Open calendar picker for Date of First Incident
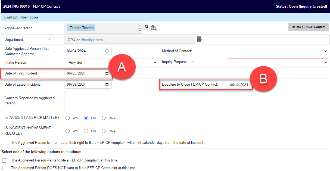Viewport: 330px width, 171px height. pyautogui.click(x=107, y=73)
